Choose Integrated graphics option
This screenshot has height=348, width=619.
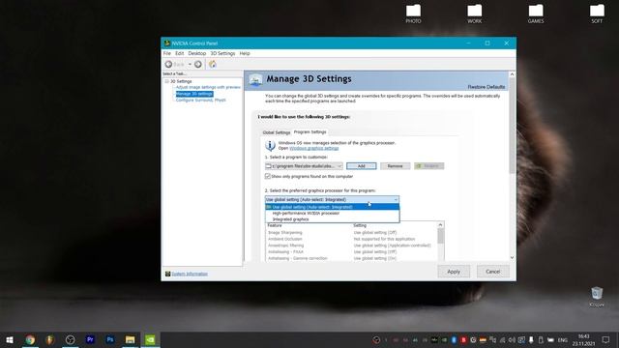332,219
